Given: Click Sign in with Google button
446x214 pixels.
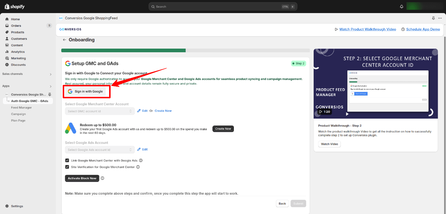Looking at the screenshot, I should pyautogui.click(x=86, y=91).
